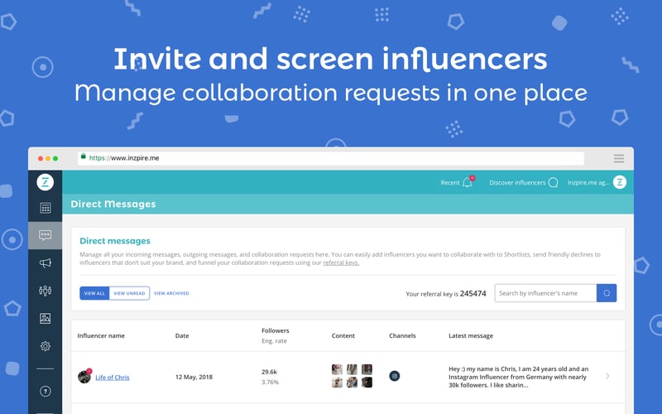The height and width of the screenshot is (414, 662).
Task: Open the dashboard grid icon in sidebar
Action: pyautogui.click(x=46, y=208)
